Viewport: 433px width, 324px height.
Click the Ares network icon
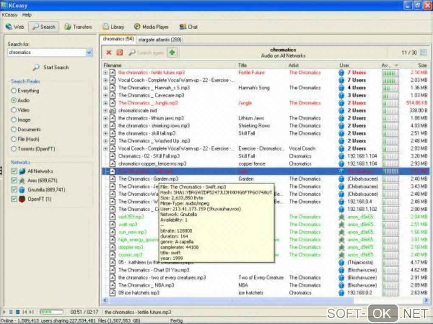coord(22,180)
